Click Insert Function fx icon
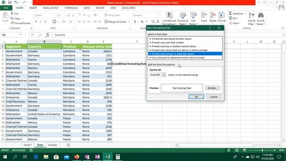Image resolution: width=286 pixels, height=161 pixels. (48, 35)
